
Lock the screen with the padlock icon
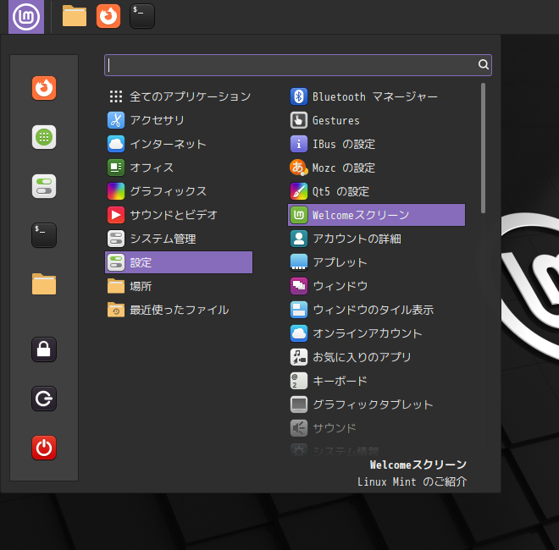pos(44,349)
